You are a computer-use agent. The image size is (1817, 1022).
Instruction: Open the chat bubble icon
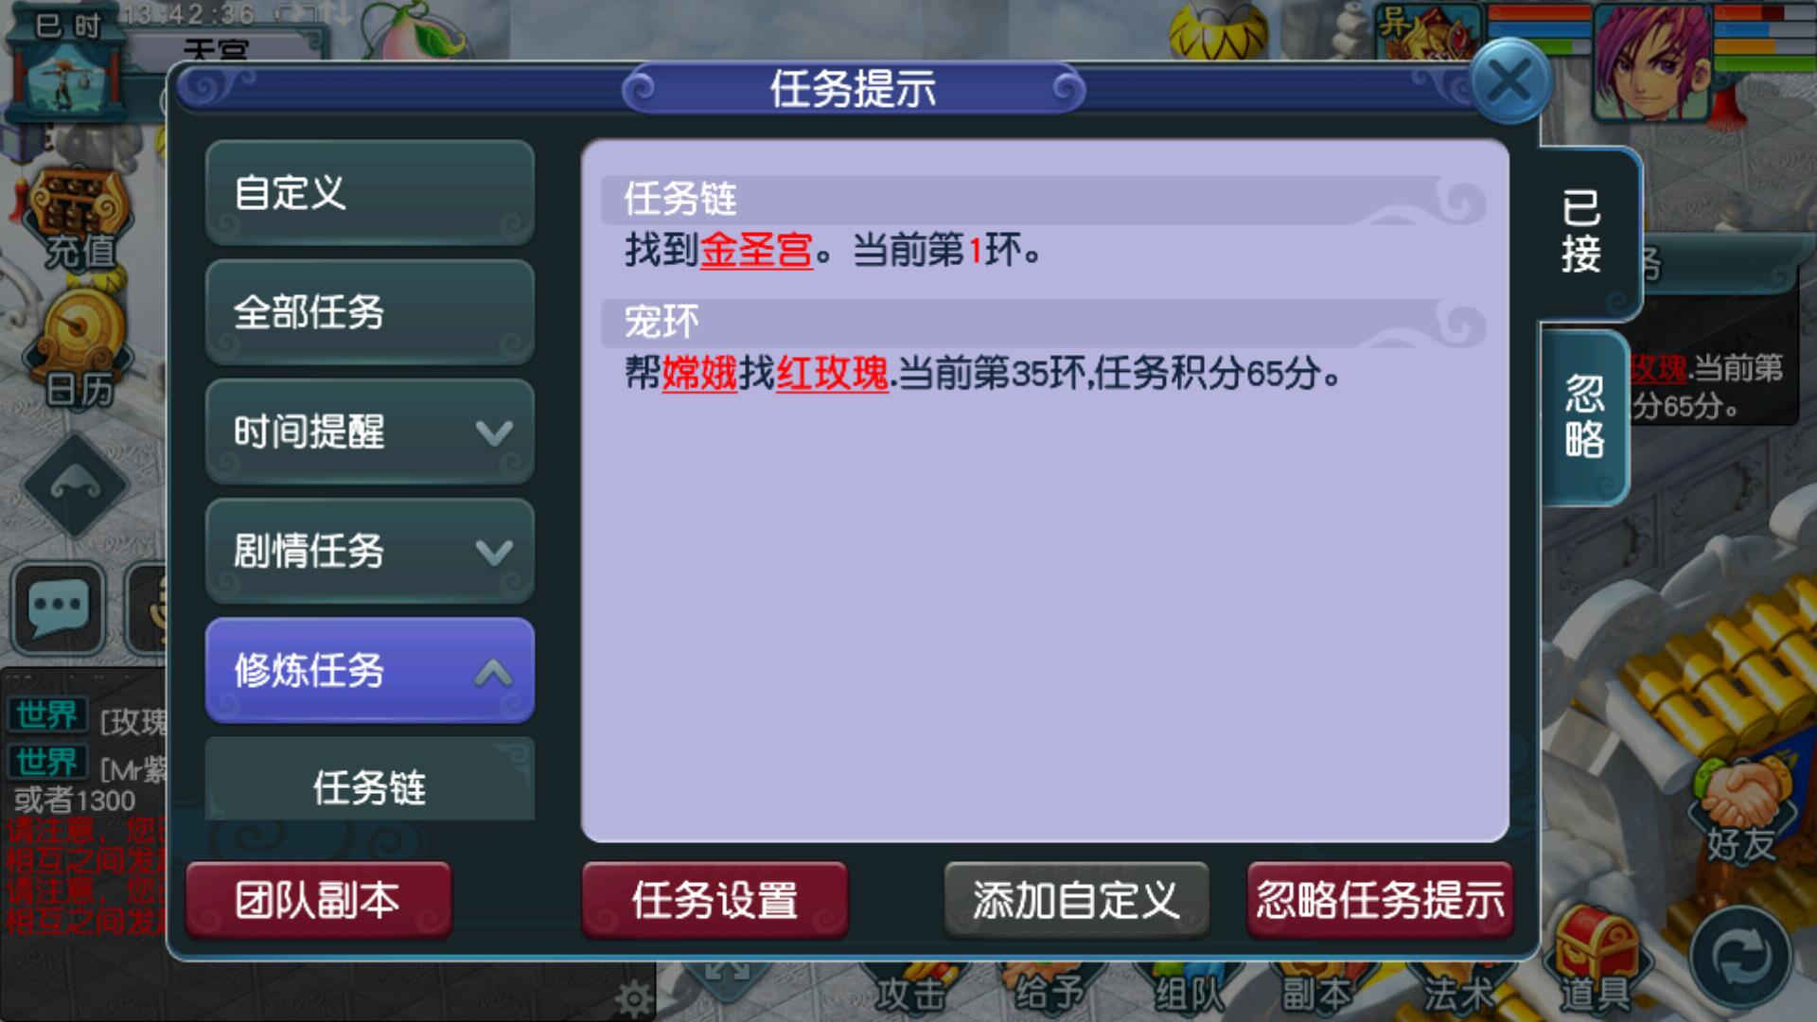(59, 608)
